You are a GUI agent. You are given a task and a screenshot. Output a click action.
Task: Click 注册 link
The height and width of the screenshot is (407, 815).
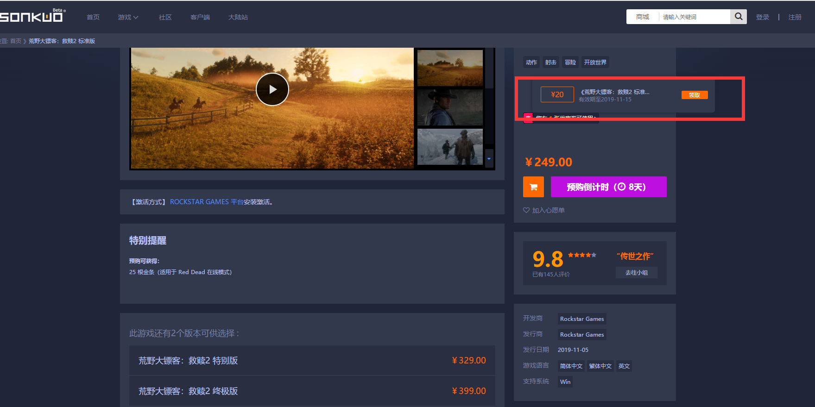tap(795, 17)
